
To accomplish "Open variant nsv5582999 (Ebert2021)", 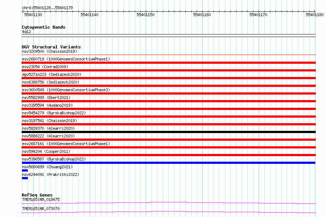I will tap(46, 98).
